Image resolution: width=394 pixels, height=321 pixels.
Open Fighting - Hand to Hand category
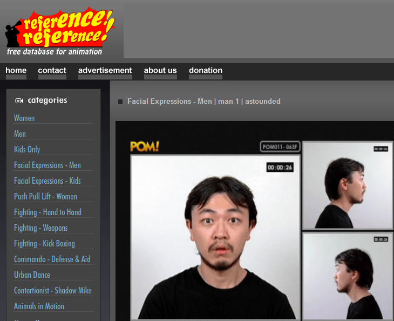click(x=47, y=212)
